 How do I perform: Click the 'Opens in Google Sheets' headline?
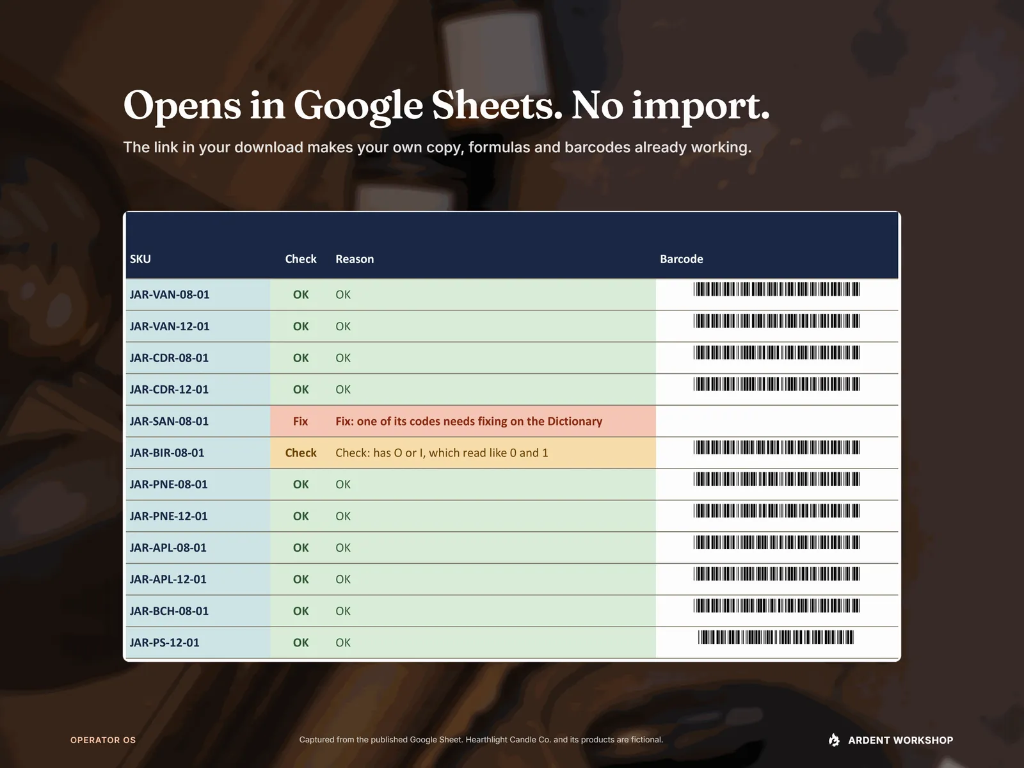point(447,106)
